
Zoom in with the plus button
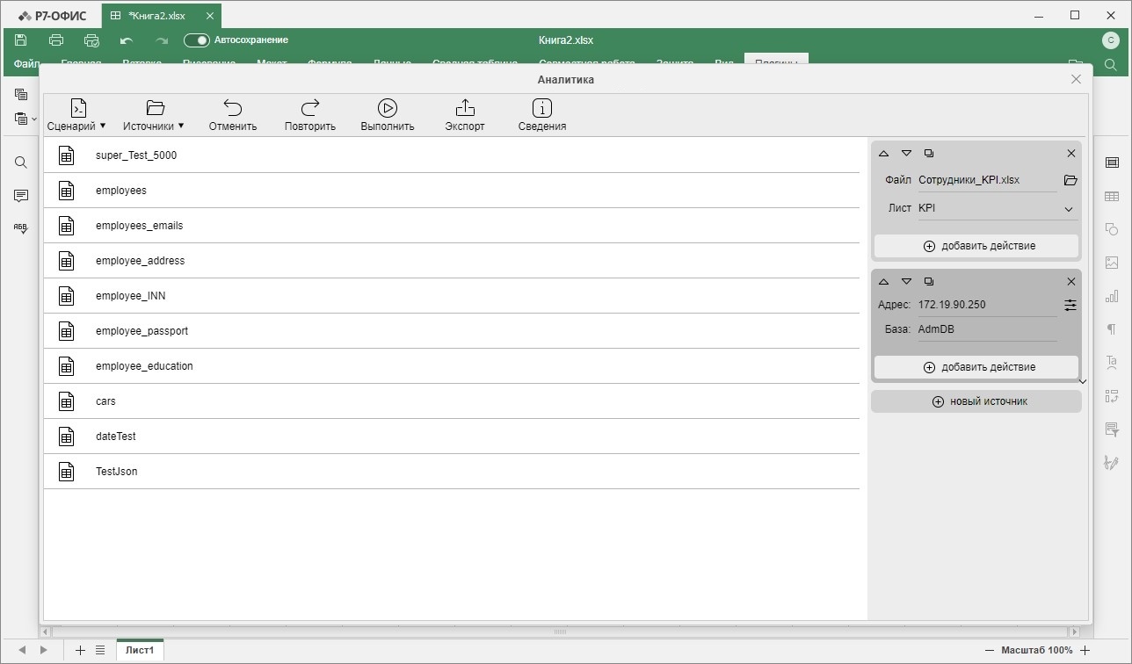pyautogui.click(x=1085, y=650)
